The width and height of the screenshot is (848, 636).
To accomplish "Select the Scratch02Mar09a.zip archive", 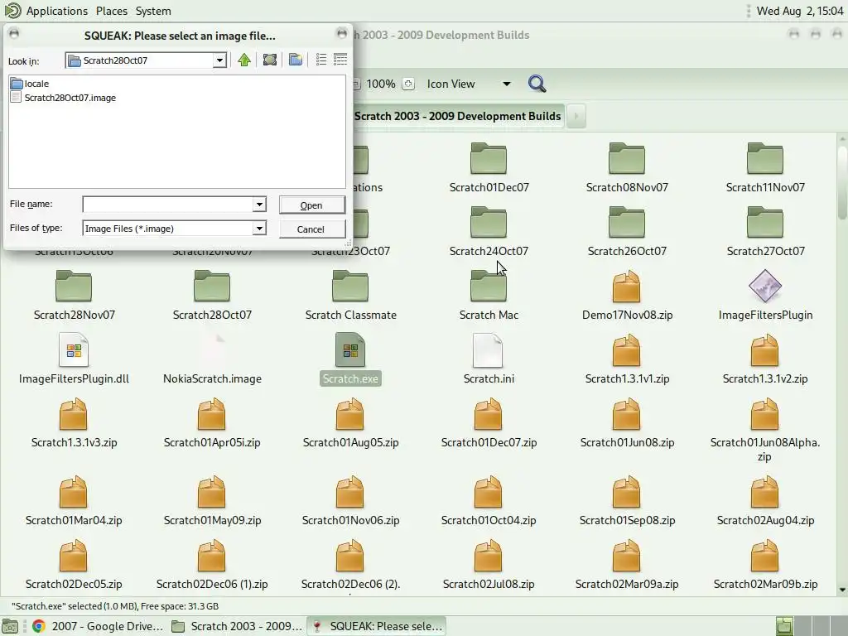I will click(627, 565).
